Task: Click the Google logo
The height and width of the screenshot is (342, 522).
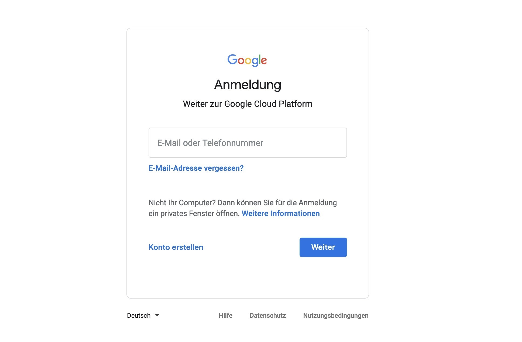Action: tap(247, 60)
